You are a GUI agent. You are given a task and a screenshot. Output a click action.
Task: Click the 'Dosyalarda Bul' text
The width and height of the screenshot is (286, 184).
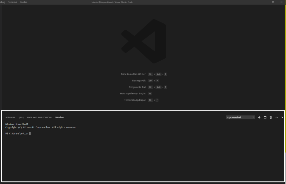click(137, 87)
